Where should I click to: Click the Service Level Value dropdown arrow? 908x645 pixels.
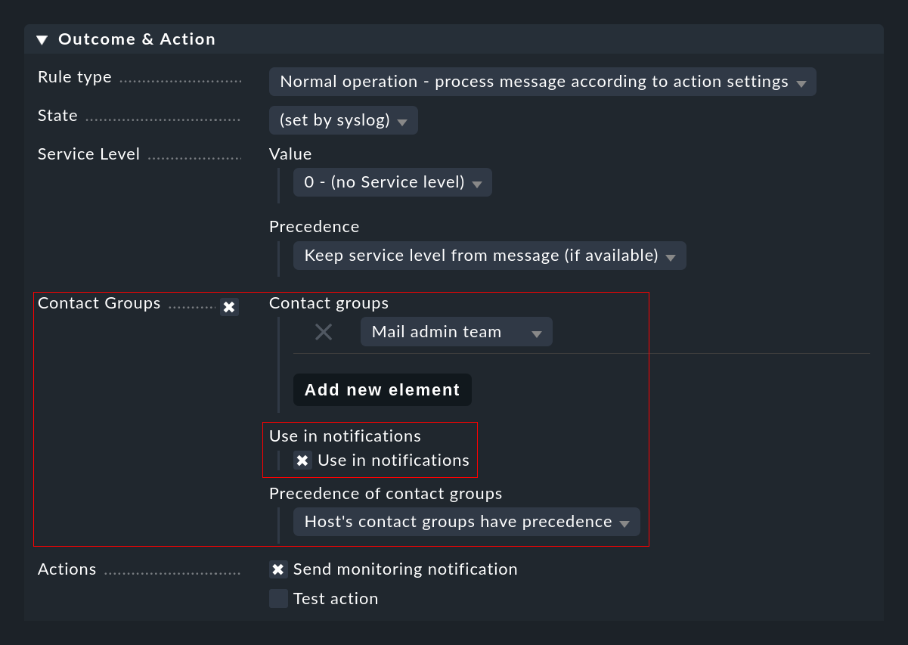coord(478,182)
